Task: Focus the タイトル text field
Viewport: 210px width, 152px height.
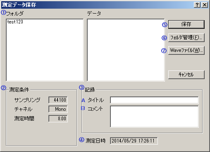Action: coord(154,100)
